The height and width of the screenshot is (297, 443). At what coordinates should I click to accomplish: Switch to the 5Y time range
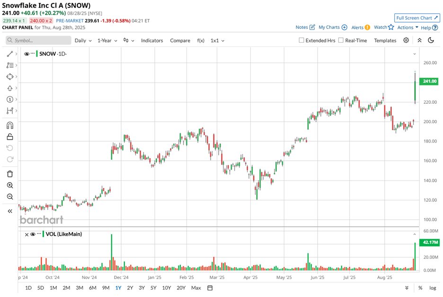[x=153, y=288]
